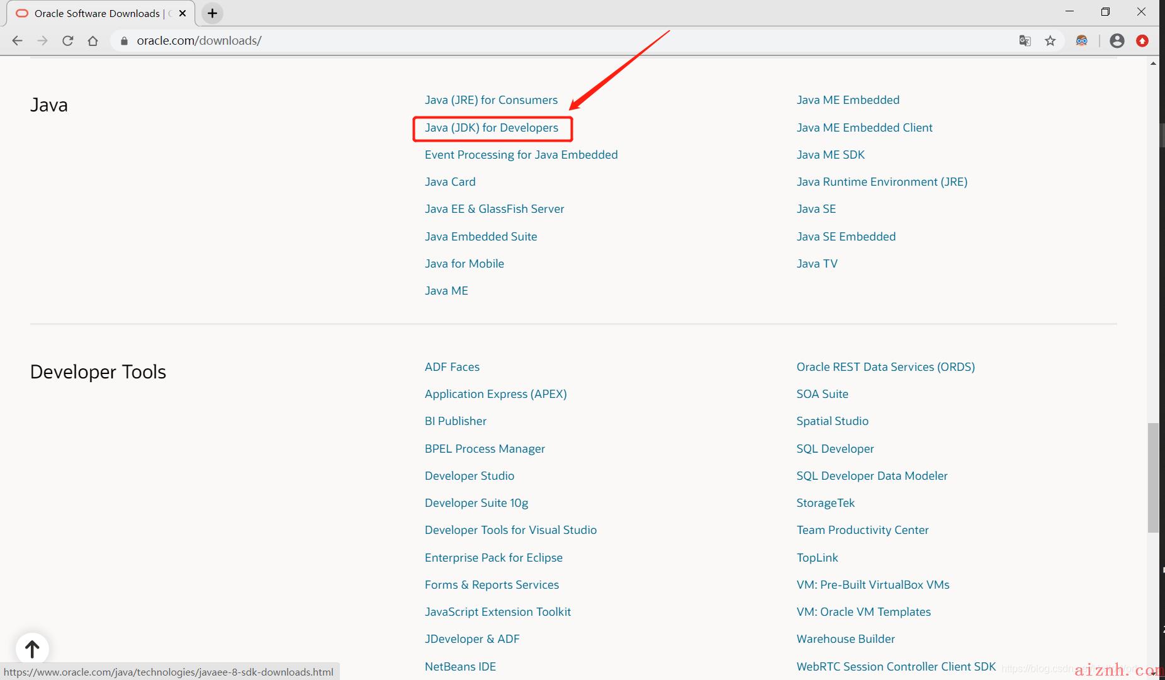Visit Enterprise Pack for Eclipse
This screenshot has height=680, width=1165.
493,558
